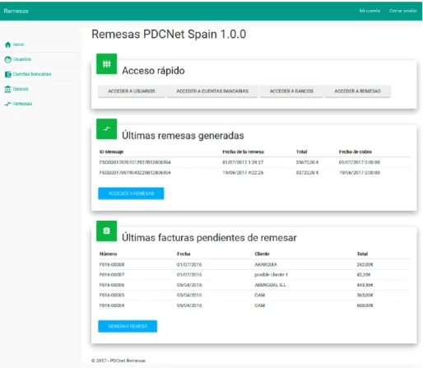Viewport: 423px width, 368px height.
Task: Click the © 2017 - PDCnet Remesas footer
Action: [119, 361]
